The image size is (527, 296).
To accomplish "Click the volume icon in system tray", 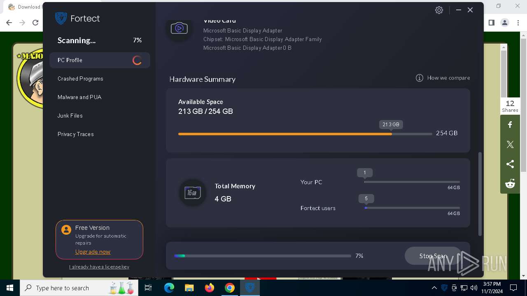I will [473, 288].
